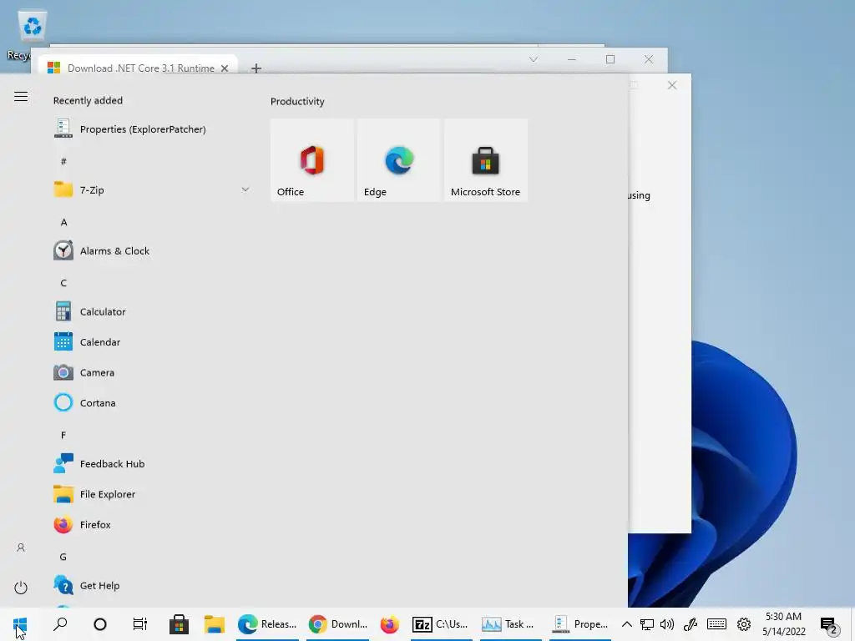Switch to Chrome 'Downl...' taskbar window
This screenshot has width=855, height=641.
[x=338, y=624]
